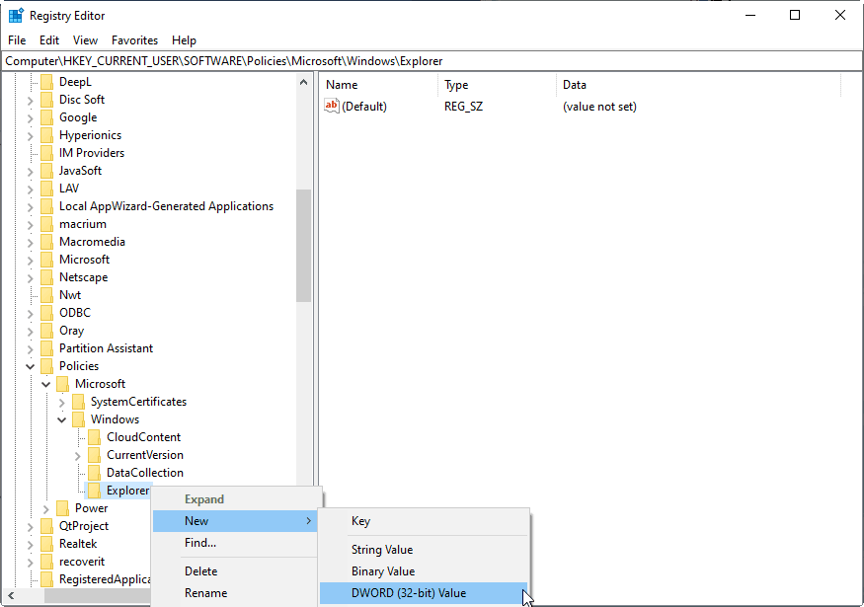Click the LAV folder icon
864x607 pixels.
46,189
